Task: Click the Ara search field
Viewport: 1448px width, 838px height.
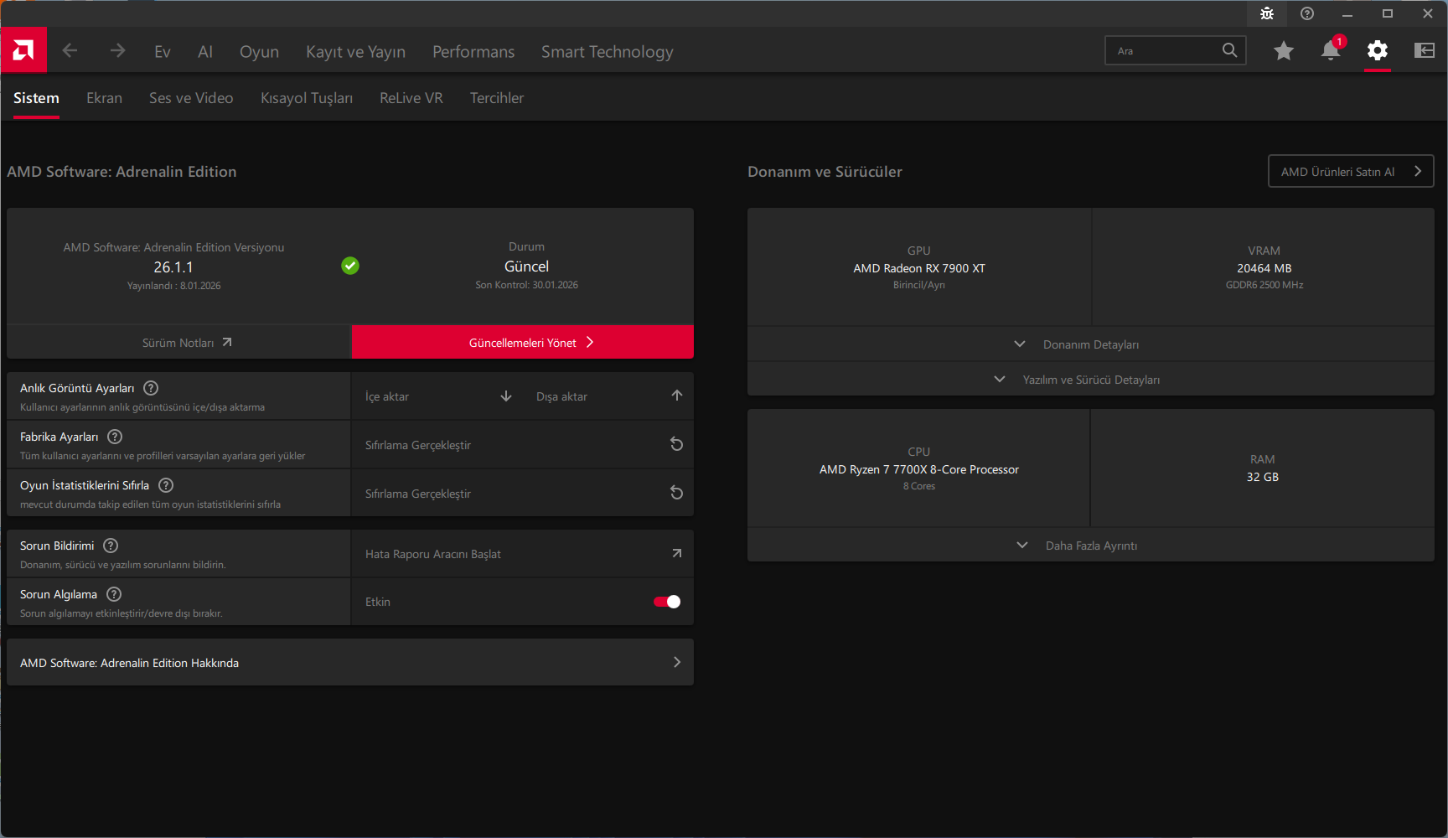Action: 1165,51
